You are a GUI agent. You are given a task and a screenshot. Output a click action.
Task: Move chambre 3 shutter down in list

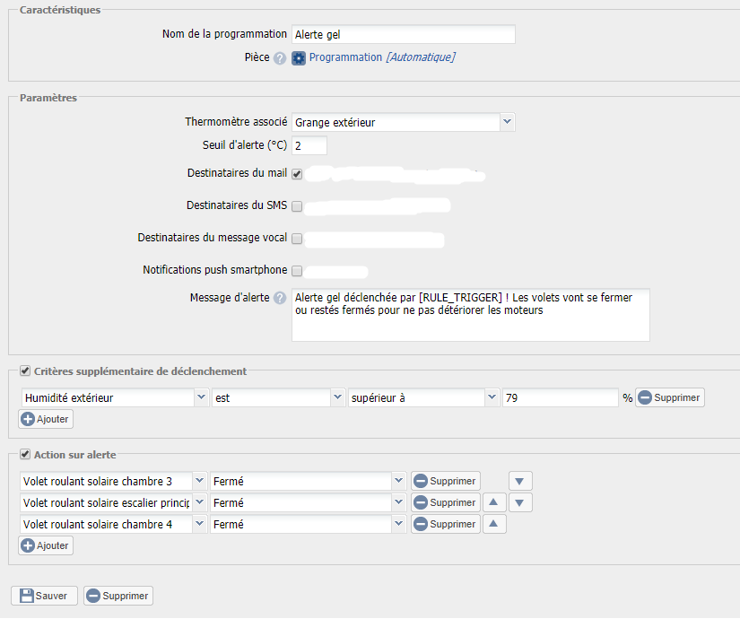[x=521, y=481]
